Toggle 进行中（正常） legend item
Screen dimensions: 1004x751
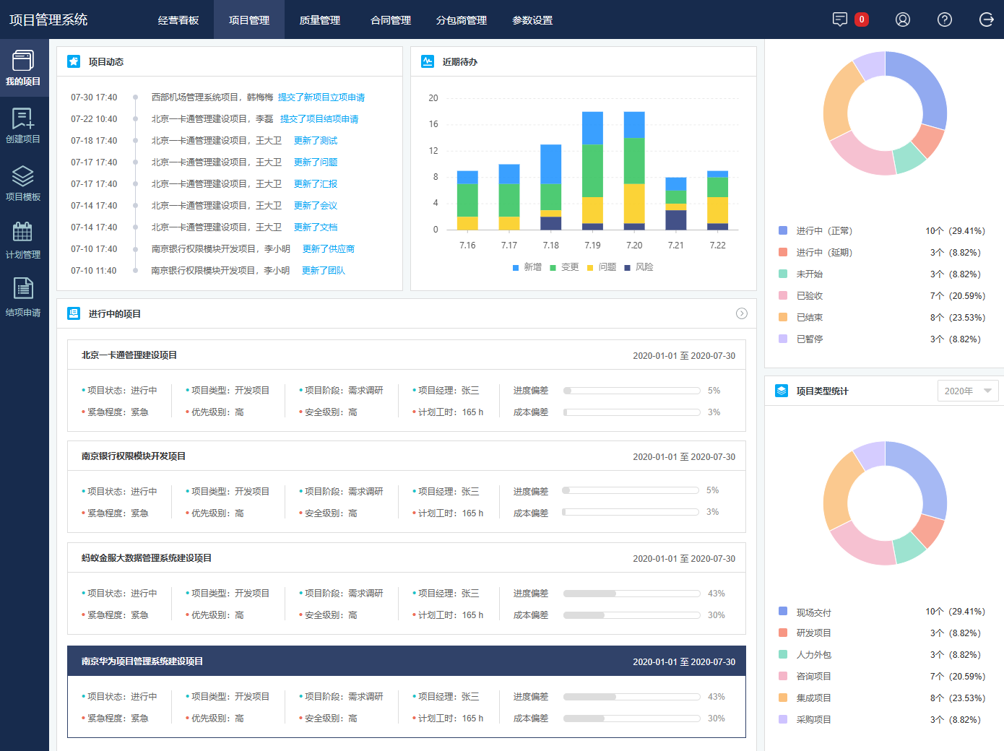(x=815, y=231)
